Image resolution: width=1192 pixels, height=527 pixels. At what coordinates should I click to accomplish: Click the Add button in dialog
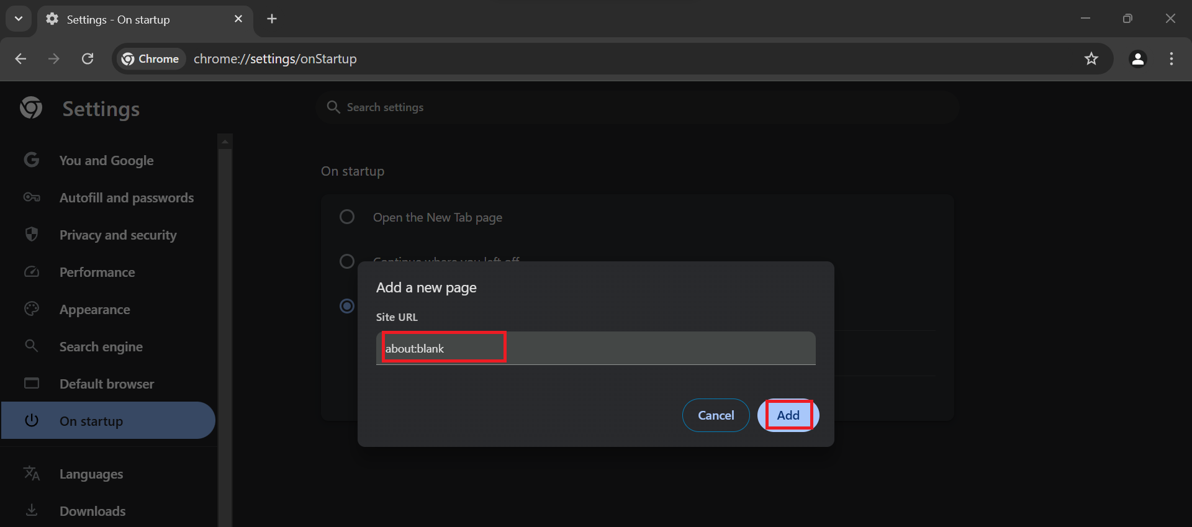click(788, 415)
